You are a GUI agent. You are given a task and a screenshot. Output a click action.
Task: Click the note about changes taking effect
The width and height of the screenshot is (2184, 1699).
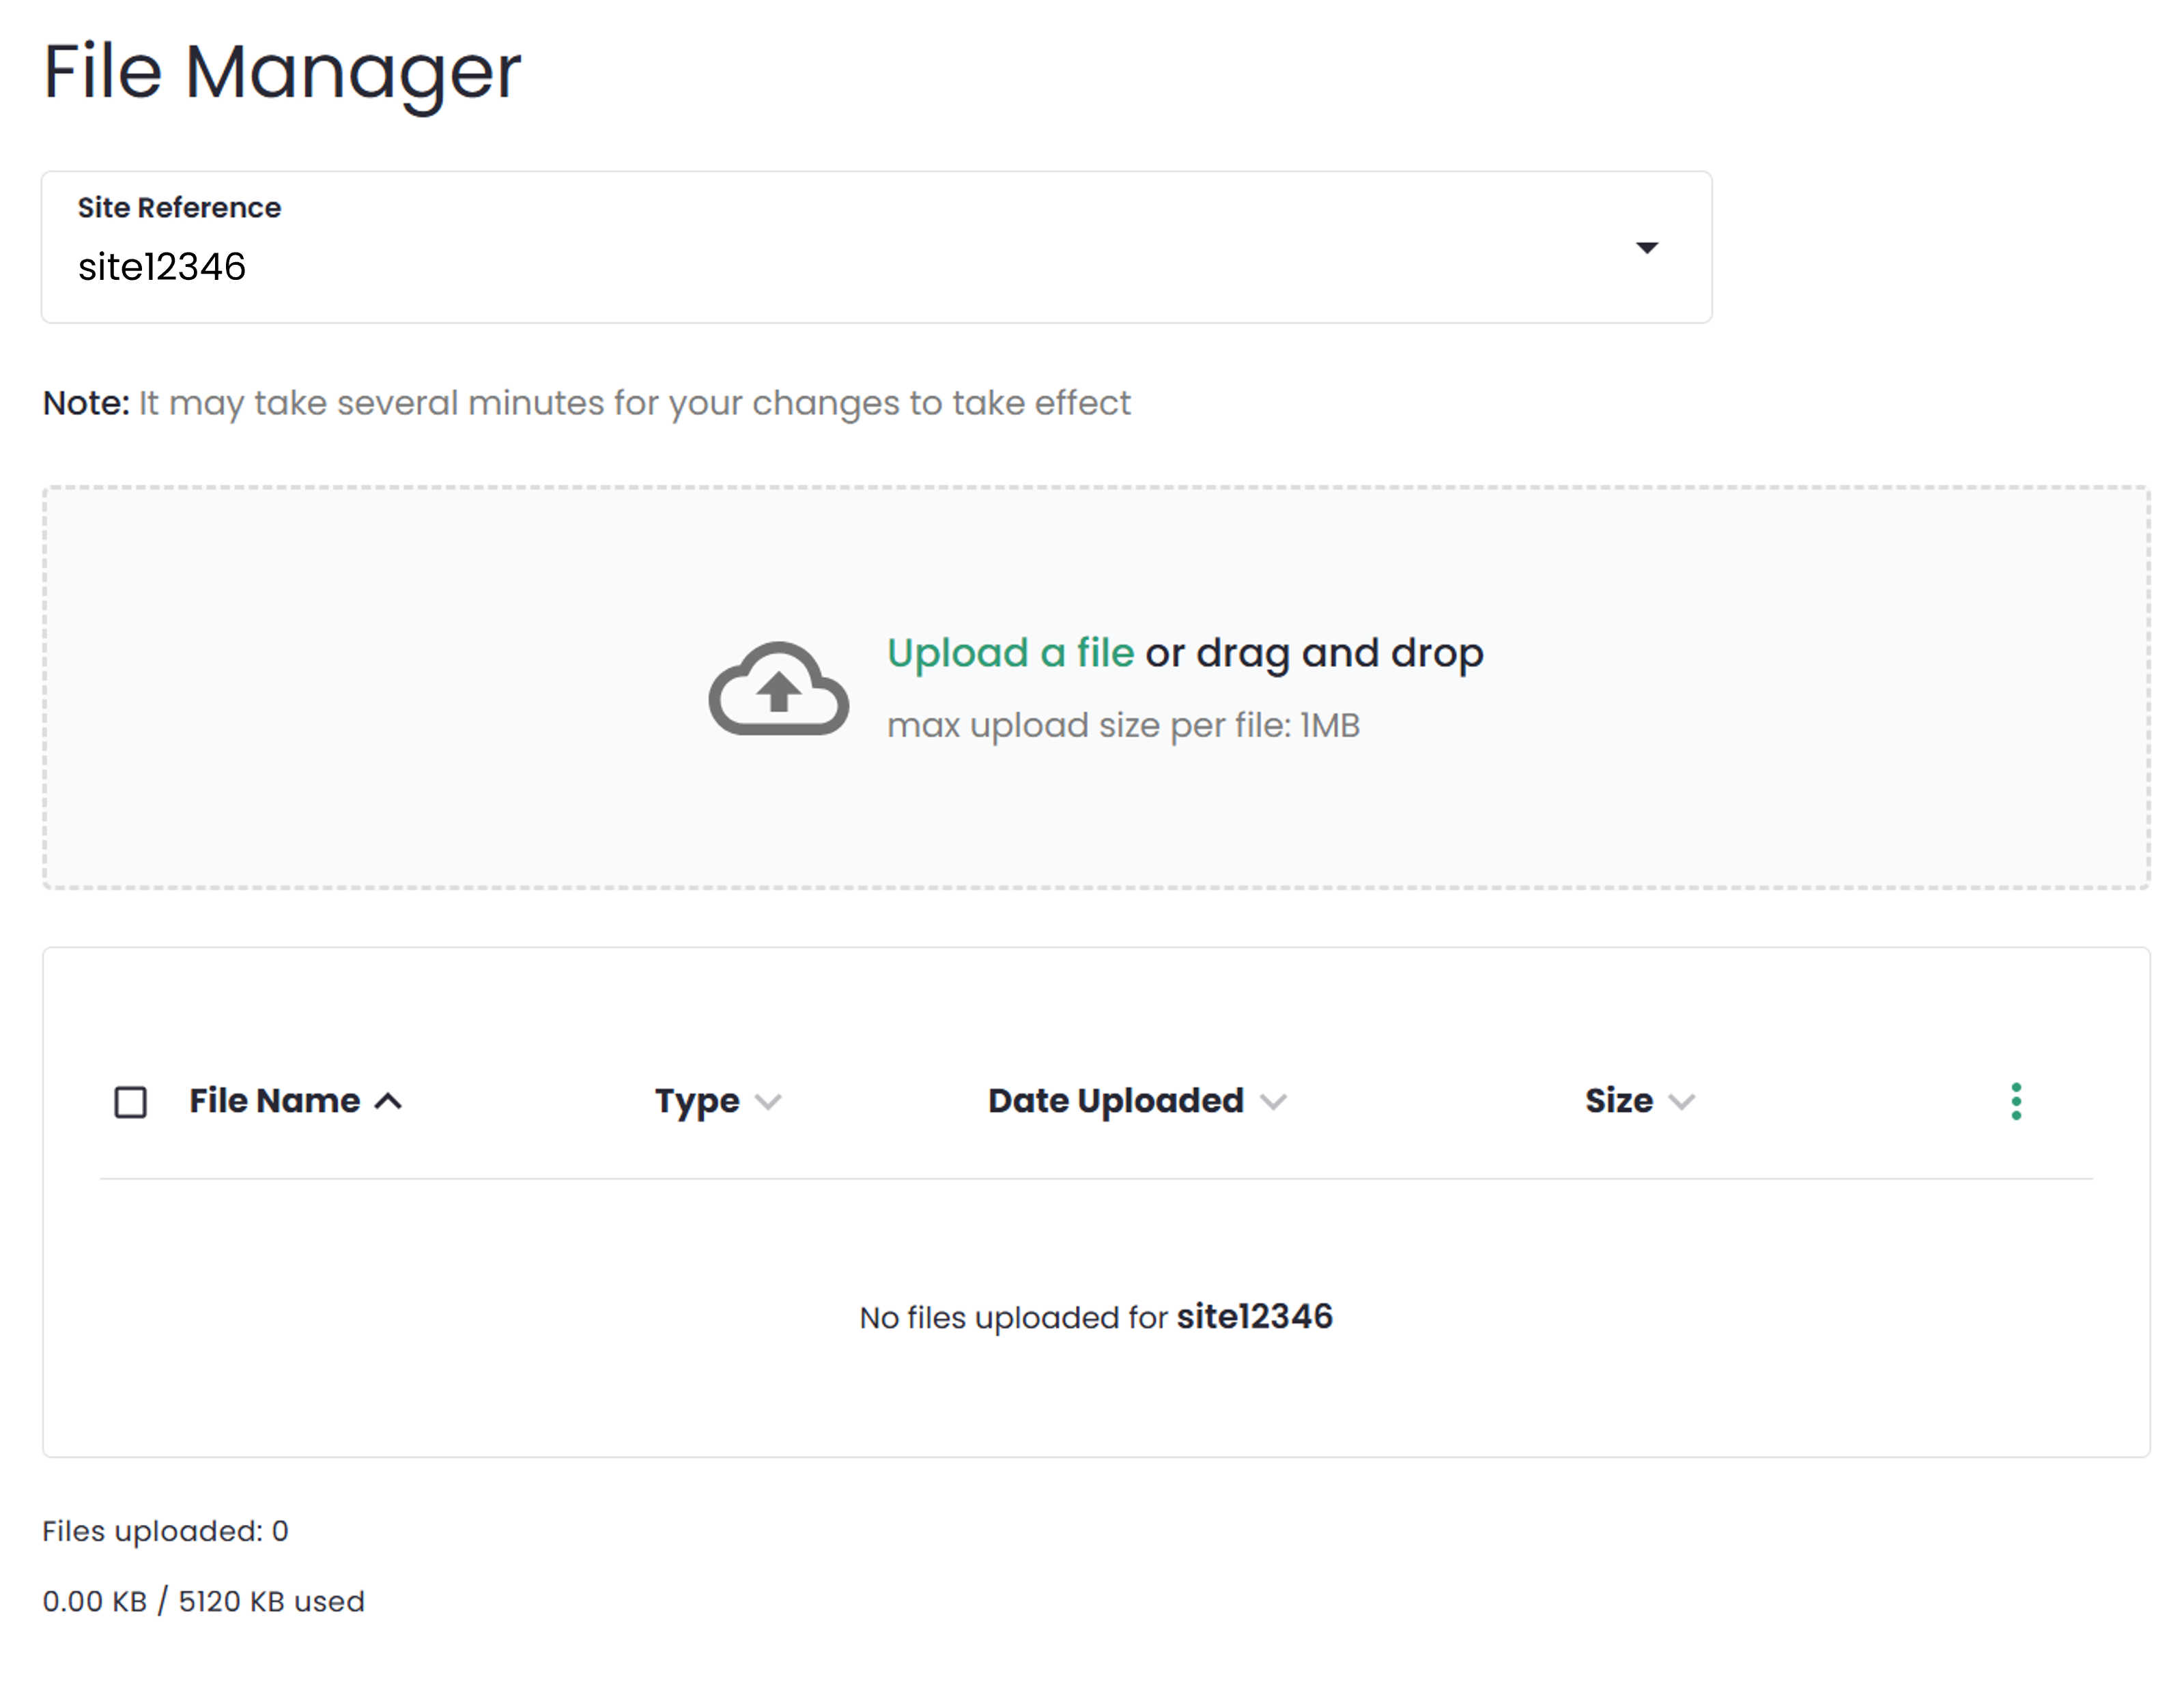coord(586,403)
